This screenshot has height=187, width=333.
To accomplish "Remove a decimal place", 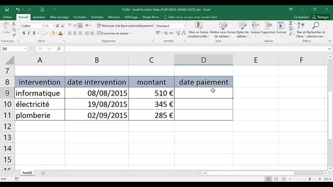I will pyautogui.click(x=184, y=33).
